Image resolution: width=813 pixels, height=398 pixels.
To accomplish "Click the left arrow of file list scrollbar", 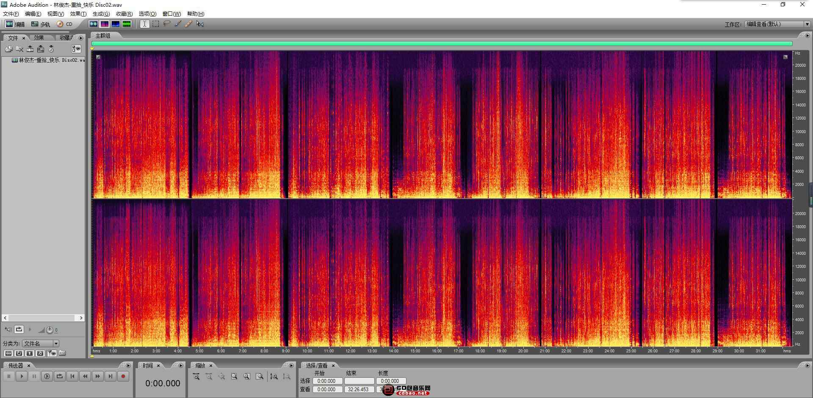I will [x=5, y=318].
